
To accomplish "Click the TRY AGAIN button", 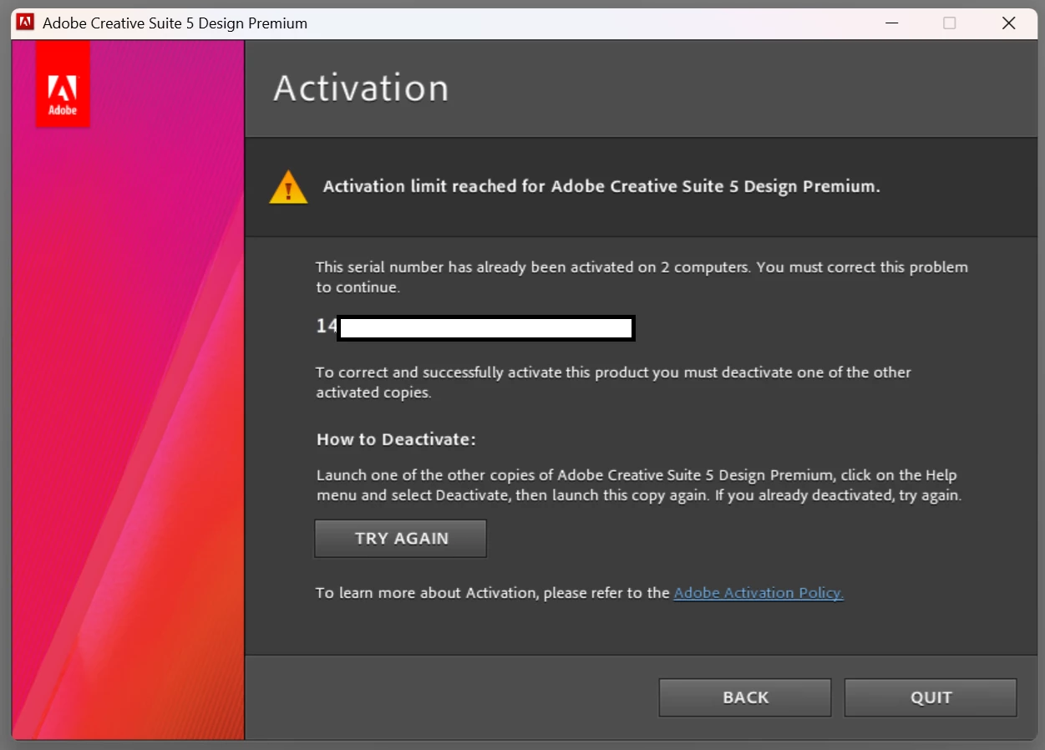I will (400, 539).
